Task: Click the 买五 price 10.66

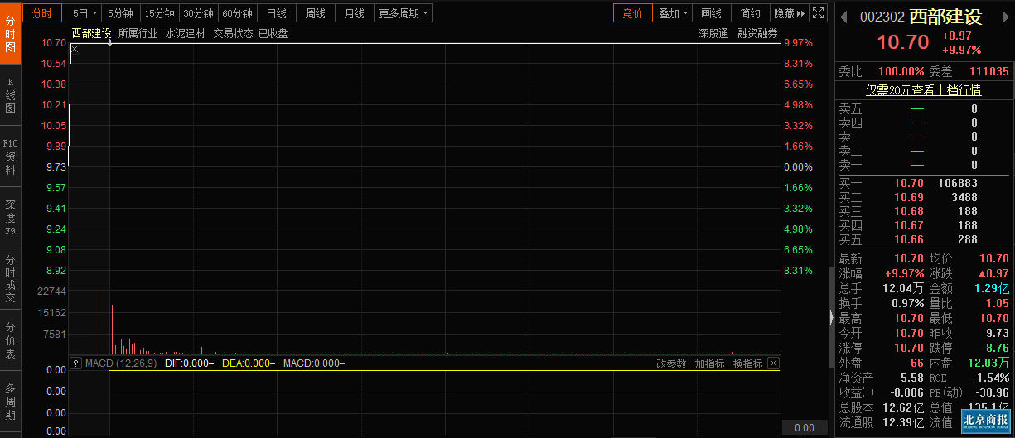Action: (x=908, y=239)
